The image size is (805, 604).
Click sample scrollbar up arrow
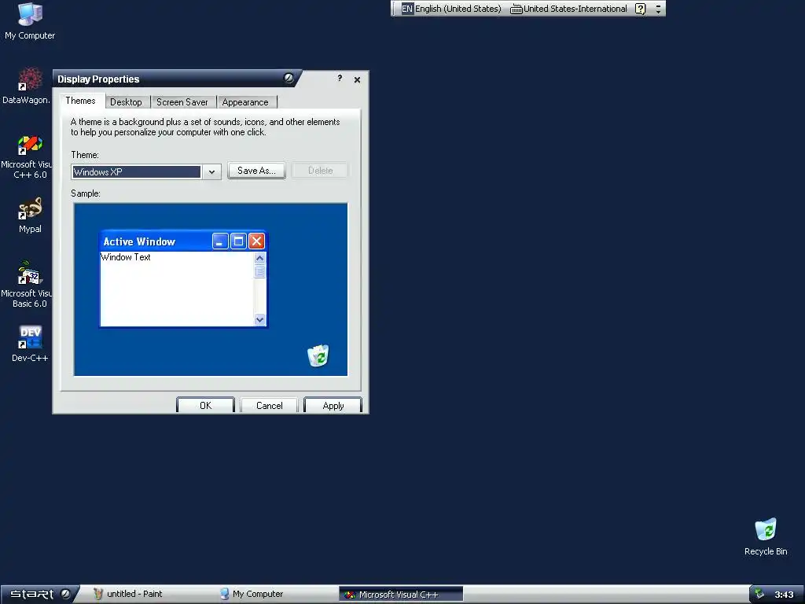pyautogui.click(x=259, y=258)
